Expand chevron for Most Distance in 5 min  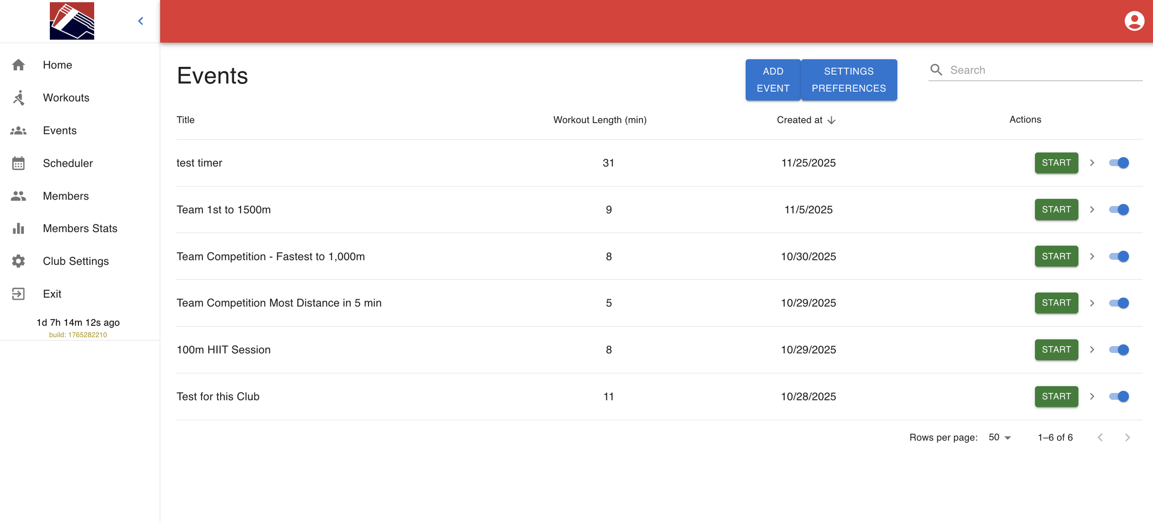[1092, 303]
